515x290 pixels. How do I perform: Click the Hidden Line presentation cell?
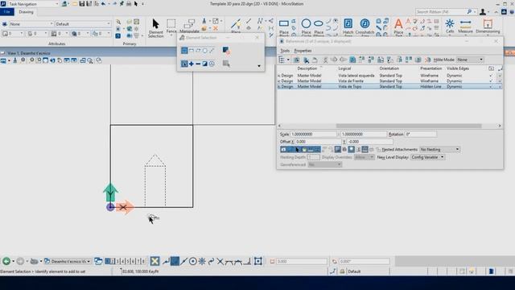pos(431,86)
